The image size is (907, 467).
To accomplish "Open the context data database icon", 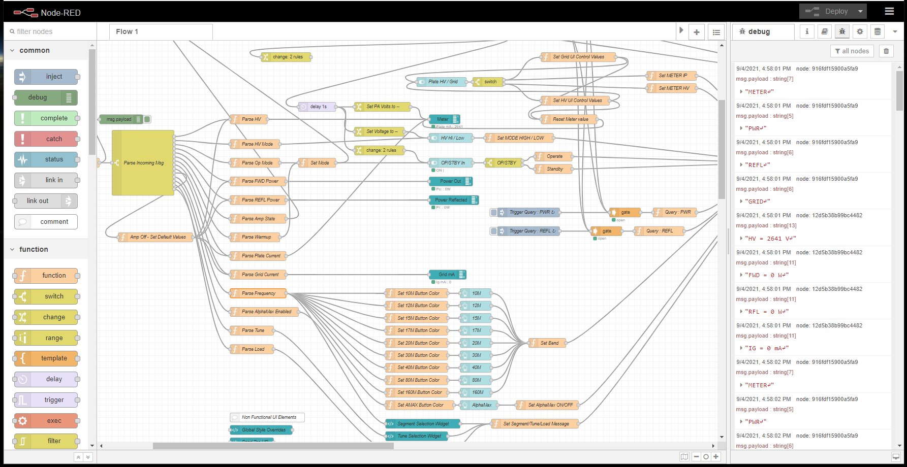I will click(x=877, y=31).
